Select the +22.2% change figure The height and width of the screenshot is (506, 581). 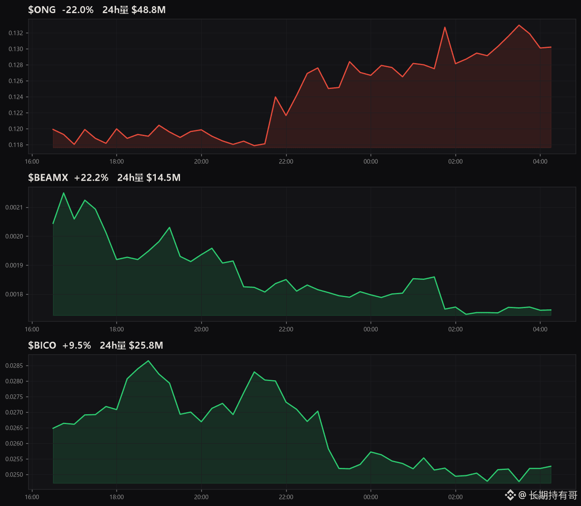pos(91,177)
